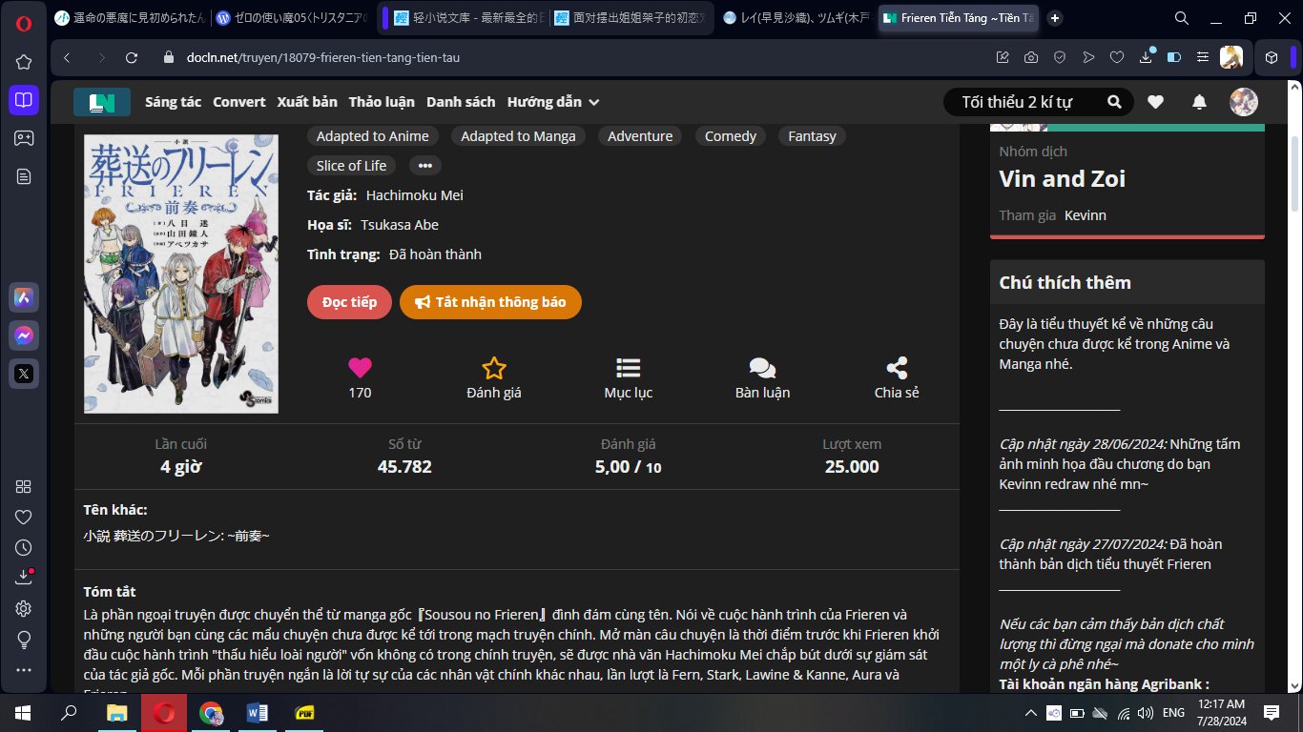Click the pink heart favorite icon with 170
Image resolution: width=1303 pixels, height=732 pixels.
(x=360, y=367)
